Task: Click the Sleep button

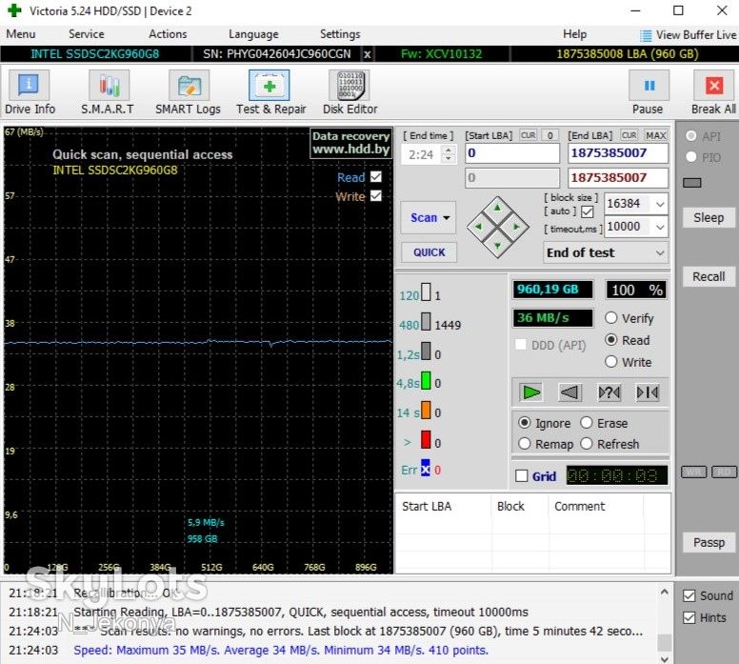Action: click(x=709, y=218)
